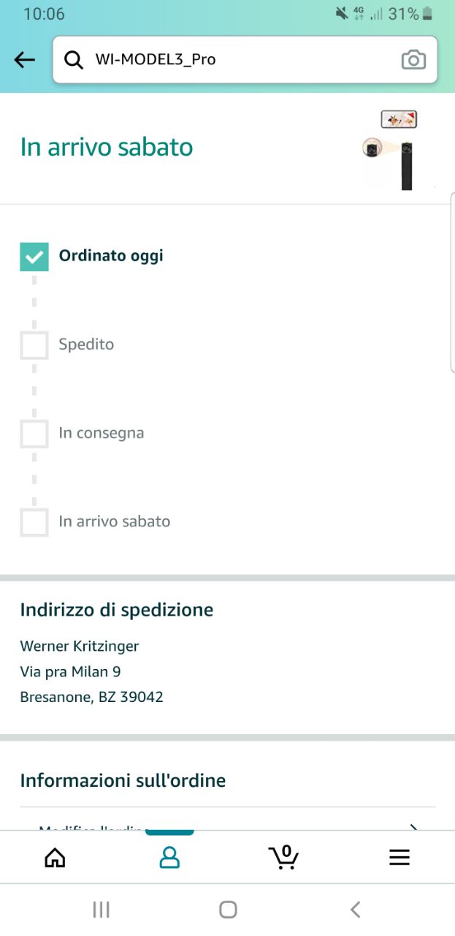The height and width of the screenshot is (936, 455).
Task: Open camera search in search bar
Action: click(x=413, y=60)
